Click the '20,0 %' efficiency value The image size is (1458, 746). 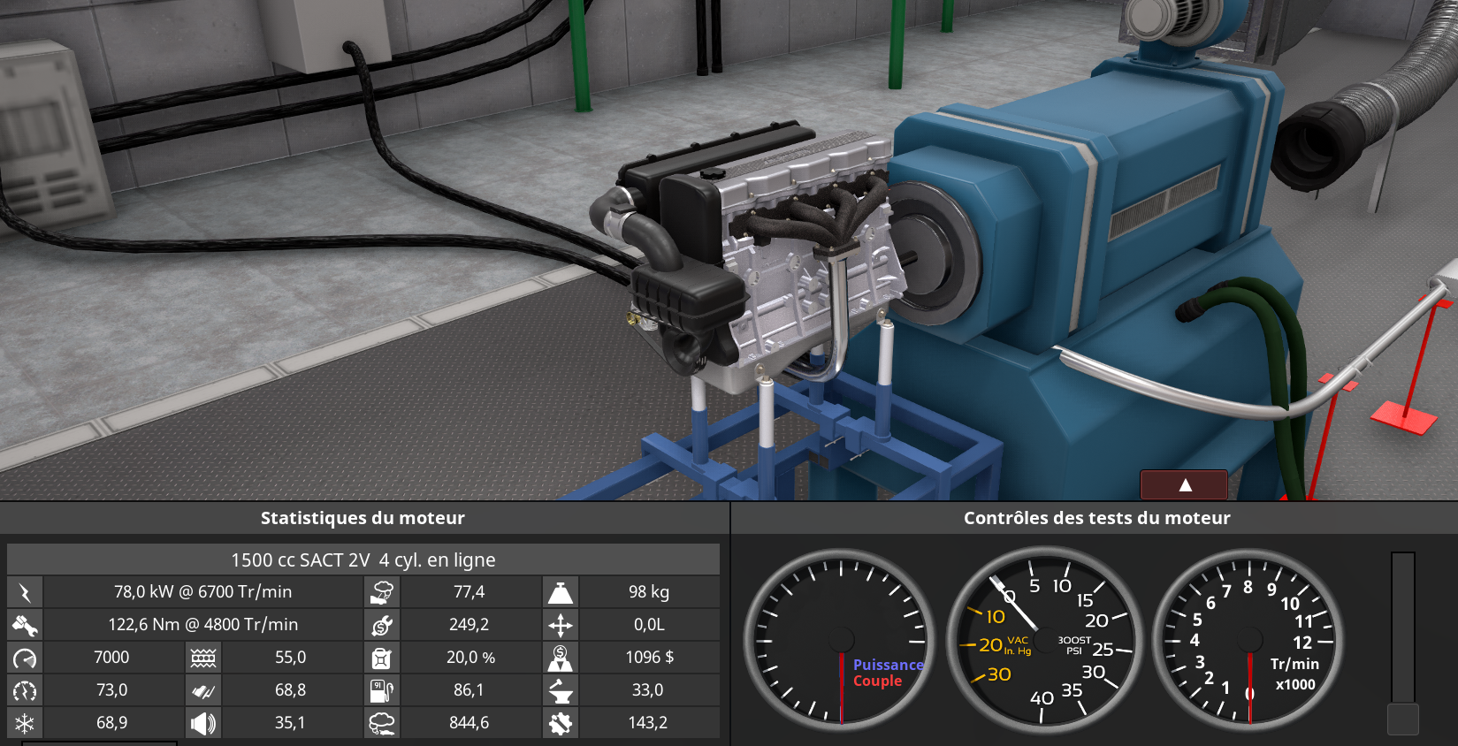point(470,658)
